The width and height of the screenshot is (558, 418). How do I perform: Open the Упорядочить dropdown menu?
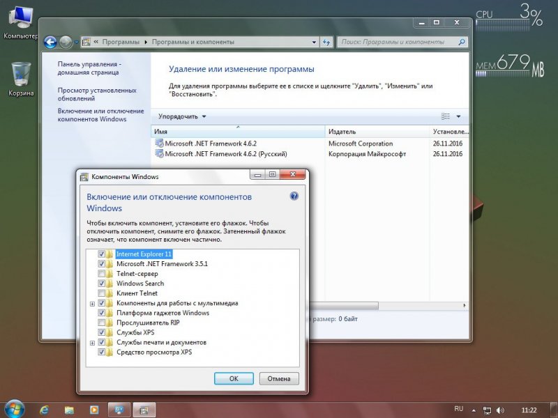click(x=182, y=116)
